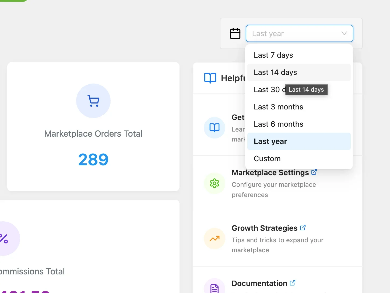Viewport: 390px width, 293px height.
Task: Click external link icon beside Documentation
Action: point(293,283)
